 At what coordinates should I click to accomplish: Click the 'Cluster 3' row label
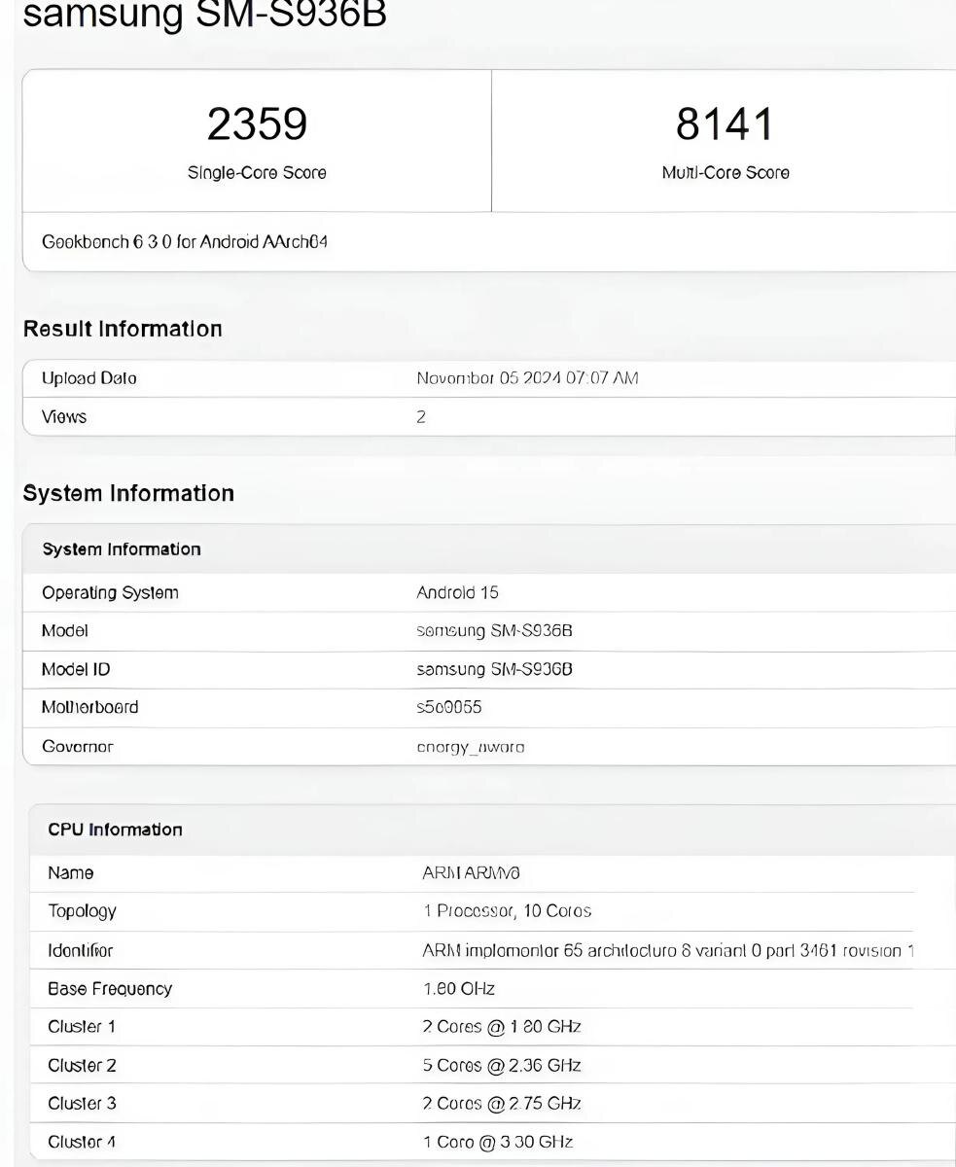tap(82, 1104)
